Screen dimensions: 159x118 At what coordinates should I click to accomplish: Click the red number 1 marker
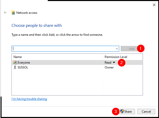[x=141, y=49]
